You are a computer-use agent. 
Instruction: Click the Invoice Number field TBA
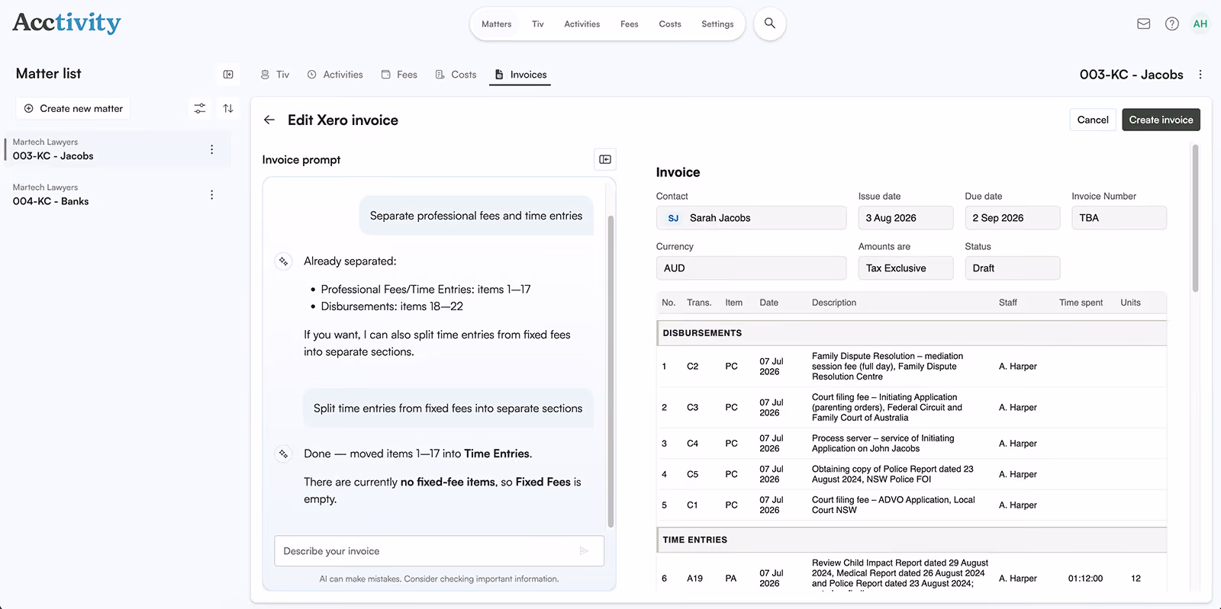[x=1119, y=218]
